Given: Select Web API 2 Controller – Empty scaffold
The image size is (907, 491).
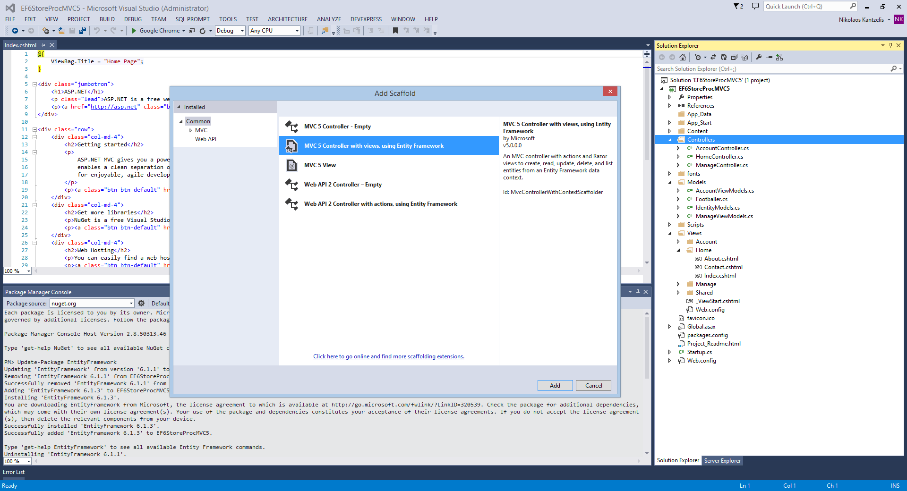Looking at the screenshot, I should click(x=389, y=185).
